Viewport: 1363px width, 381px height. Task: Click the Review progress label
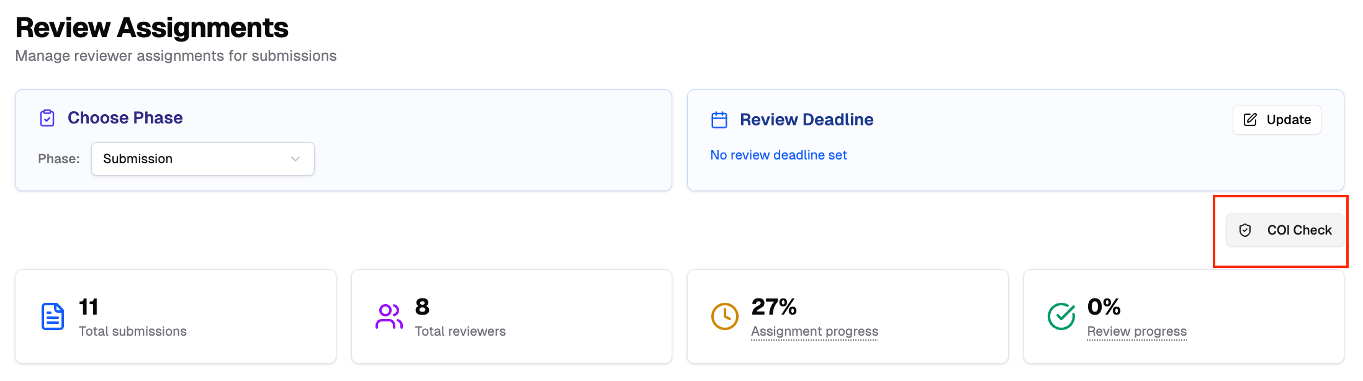pyautogui.click(x=1136, y=331)
